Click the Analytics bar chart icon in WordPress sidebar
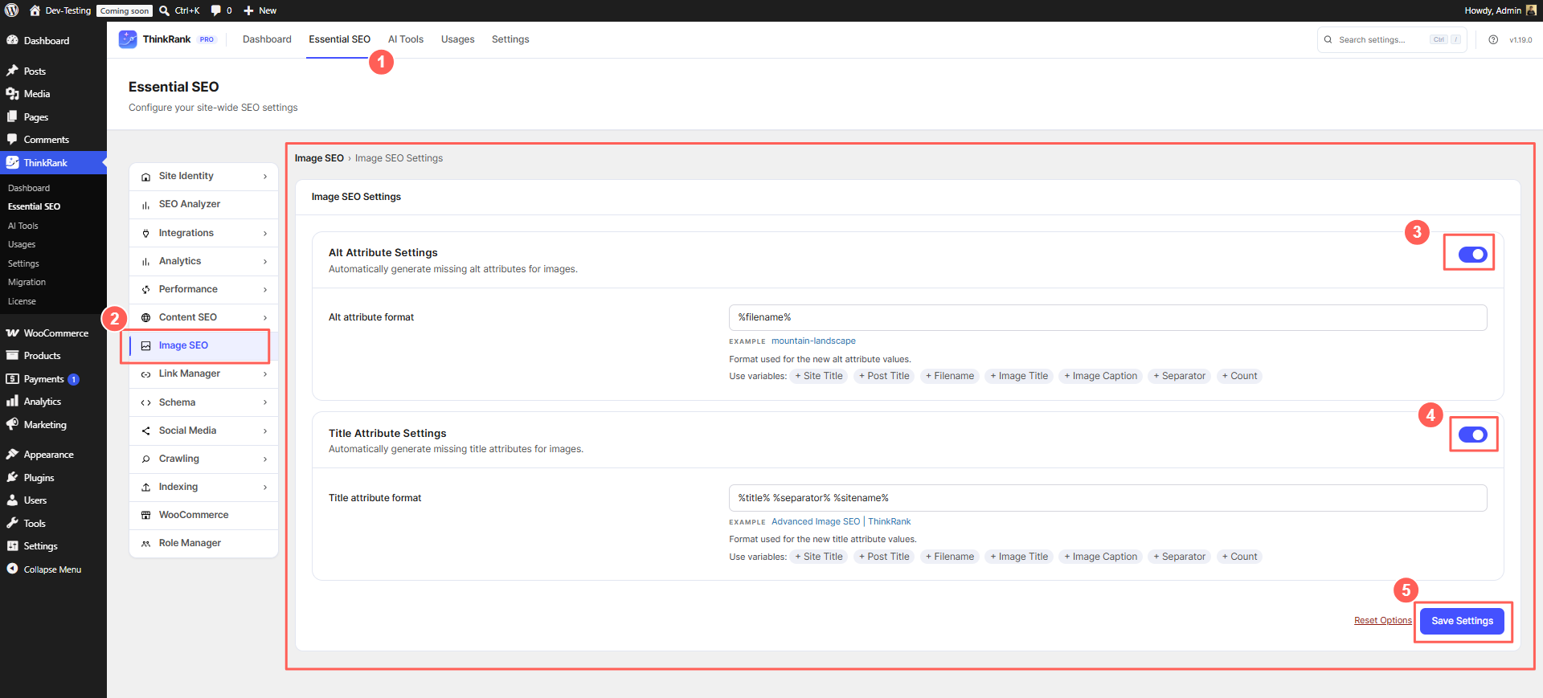The height and width of the screenshot is (698, 1543). coord(12,401)
